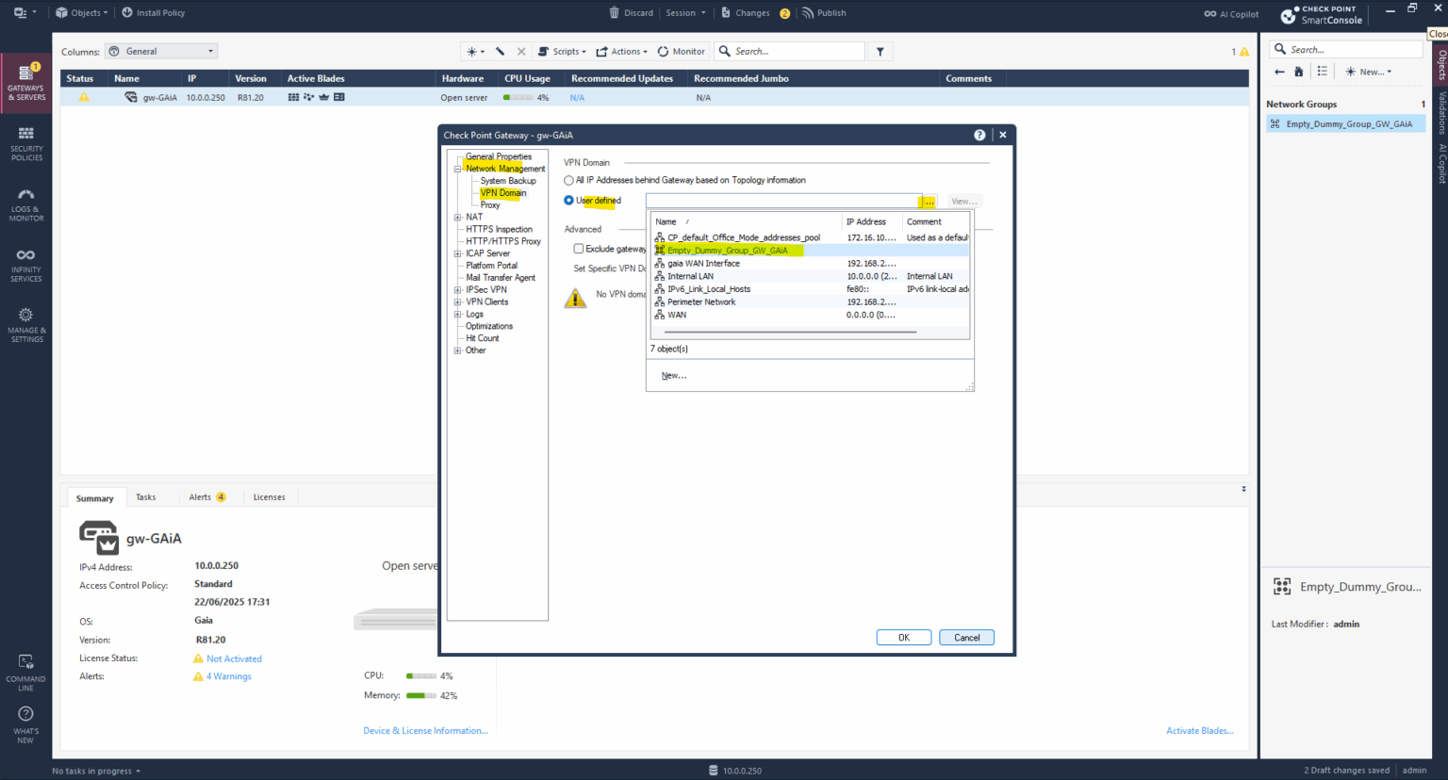Enable the Exclude gateway checkbox
This screenshot has width=1448, height=780.
point(579,248)
